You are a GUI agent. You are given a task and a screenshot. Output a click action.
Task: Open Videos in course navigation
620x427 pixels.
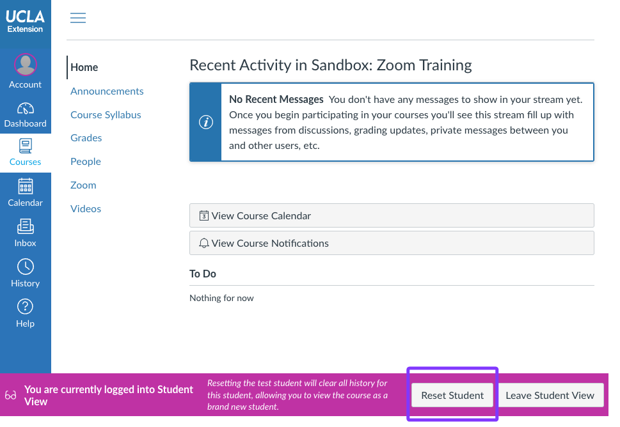coord(86,209)
